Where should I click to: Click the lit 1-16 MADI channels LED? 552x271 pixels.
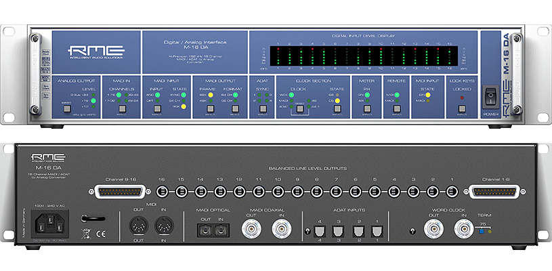[x=119, y=95]
